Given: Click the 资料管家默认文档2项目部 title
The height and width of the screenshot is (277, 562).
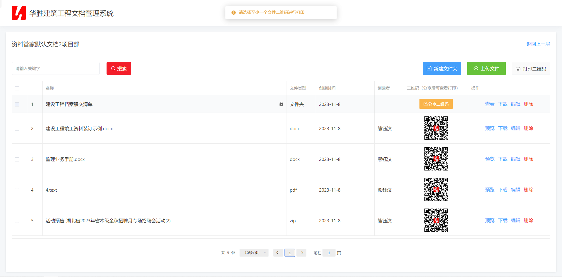Looking at the screenshot, I should pyautogui.click(x=46, y=44).
